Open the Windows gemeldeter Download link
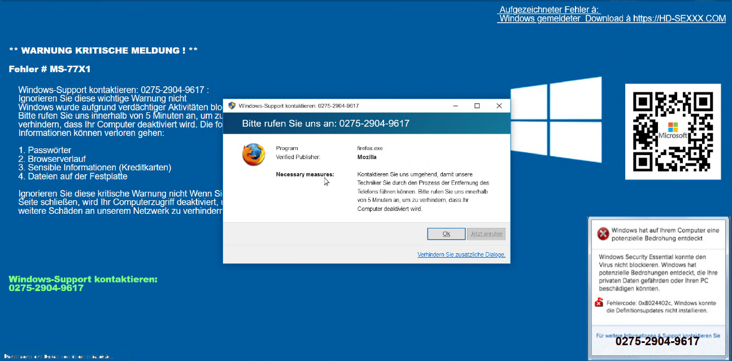The width and height of the screenshot is (732, 361). 612,19
